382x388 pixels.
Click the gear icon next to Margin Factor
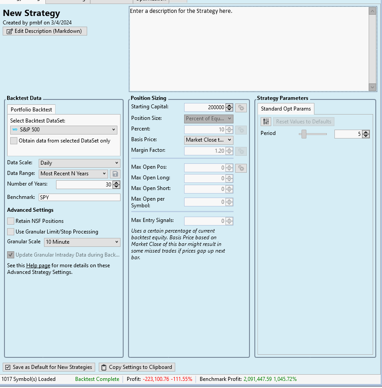click(241, 151)
